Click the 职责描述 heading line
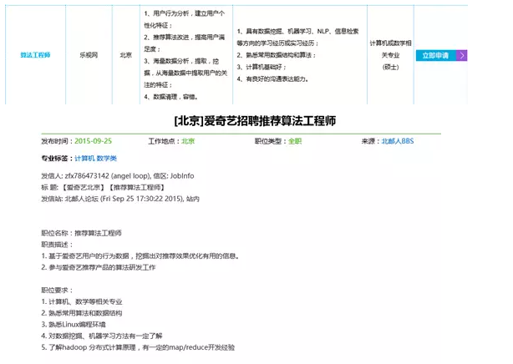 click(57, 245)
